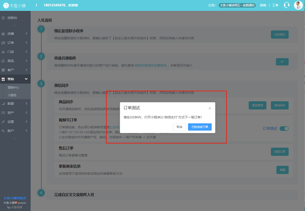
Task: Click the 入驻流程 page heading
Action: (x=45, y=20)
